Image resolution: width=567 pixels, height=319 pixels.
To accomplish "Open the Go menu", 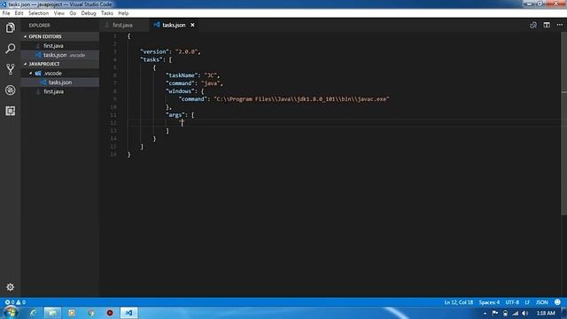I will tap(73, 13).
